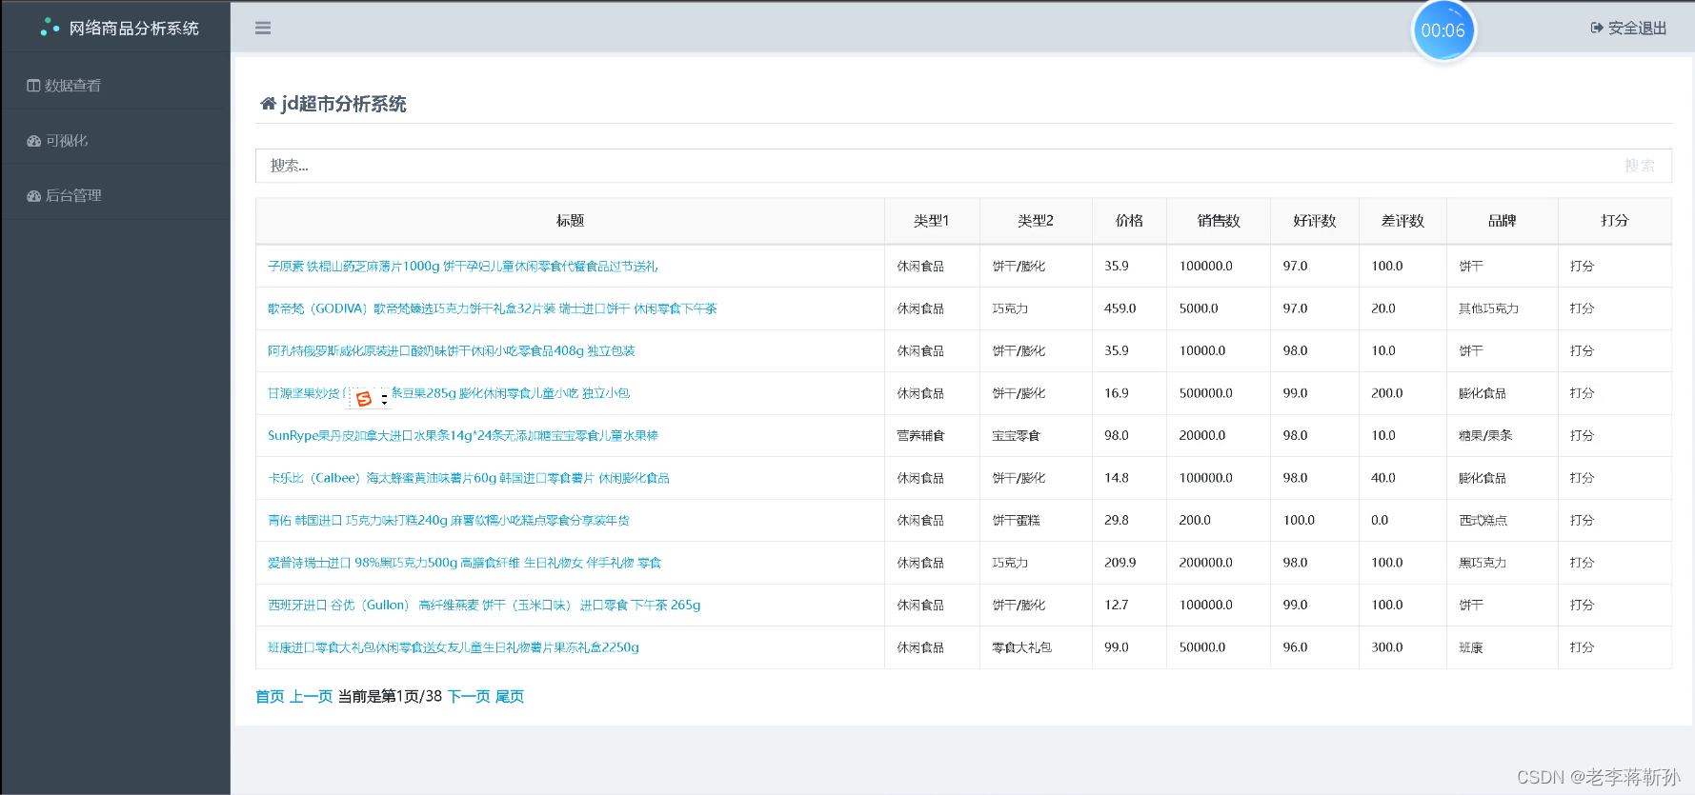Toggle the hamburger sidebar menu icon

(x=263, y=29)
